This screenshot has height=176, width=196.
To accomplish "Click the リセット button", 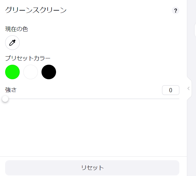I will tap(92, 168).
